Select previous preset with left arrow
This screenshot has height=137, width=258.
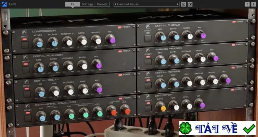(115, 4)
